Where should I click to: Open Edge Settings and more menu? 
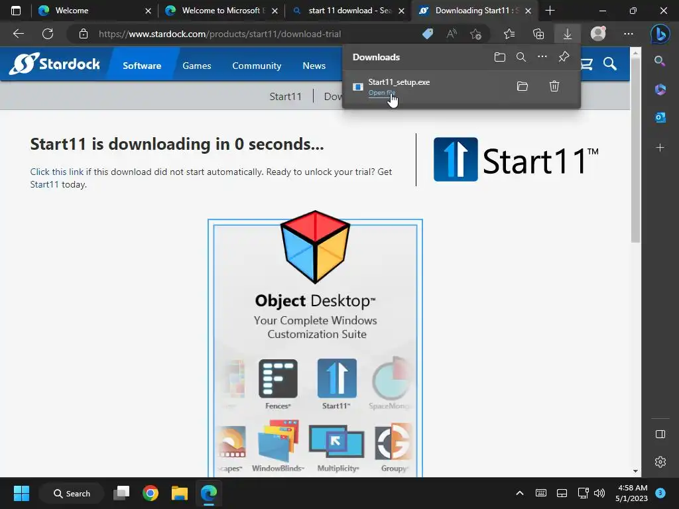tap(629, 34)
